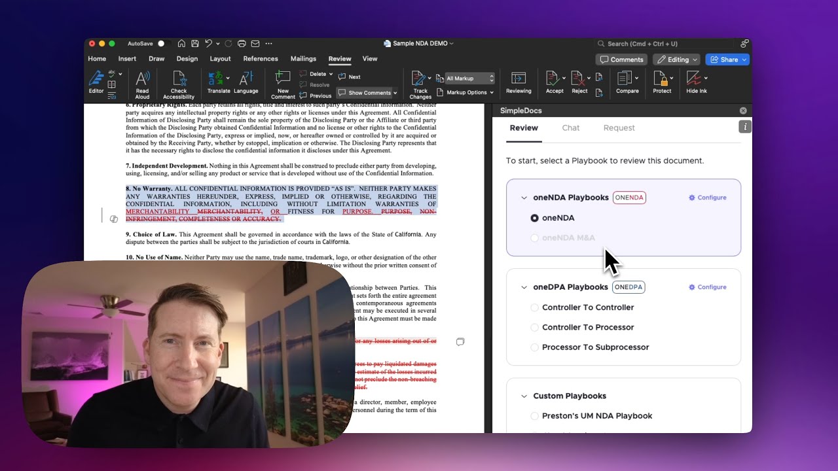This screenshot has height=471, width=838.
Task: Select the oneNDA playbook radio button
Action: (535, 218)
